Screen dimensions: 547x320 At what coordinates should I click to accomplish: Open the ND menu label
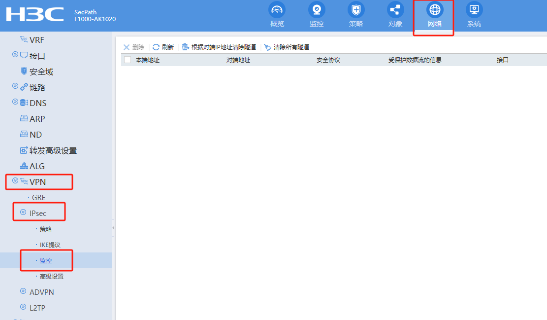(35, 135)
